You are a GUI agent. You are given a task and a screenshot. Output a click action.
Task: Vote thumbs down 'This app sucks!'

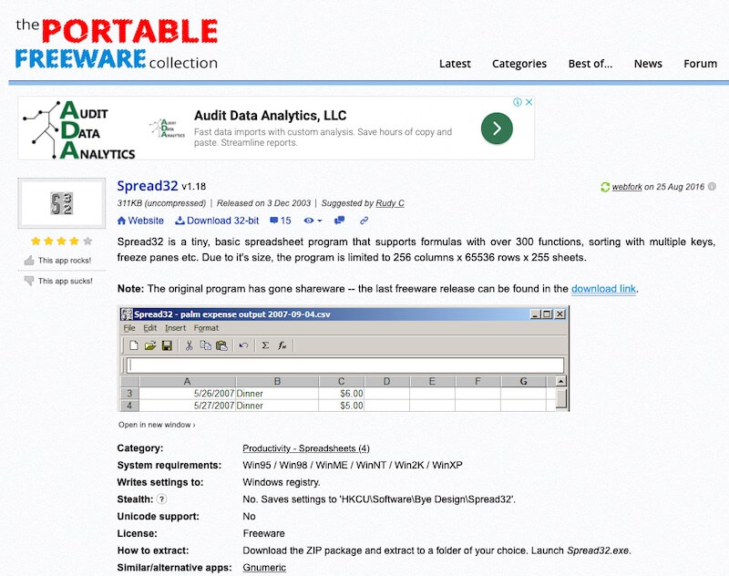tap(58, 281)
